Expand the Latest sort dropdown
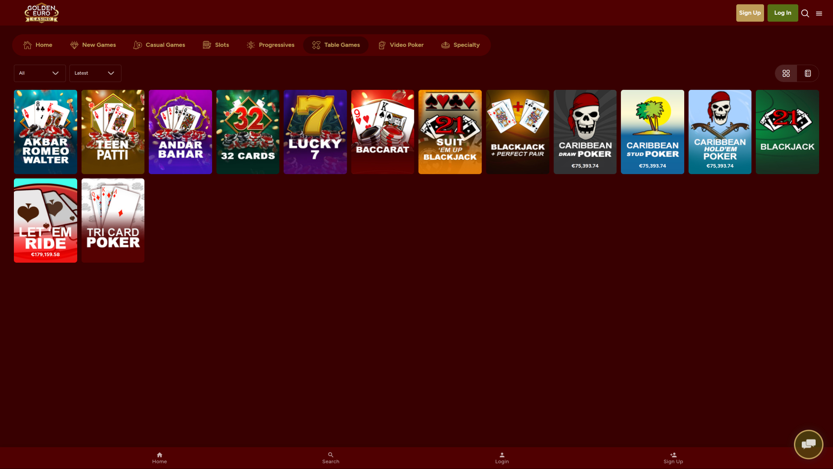This screenshot has width=833, height=469. (95, 73)
